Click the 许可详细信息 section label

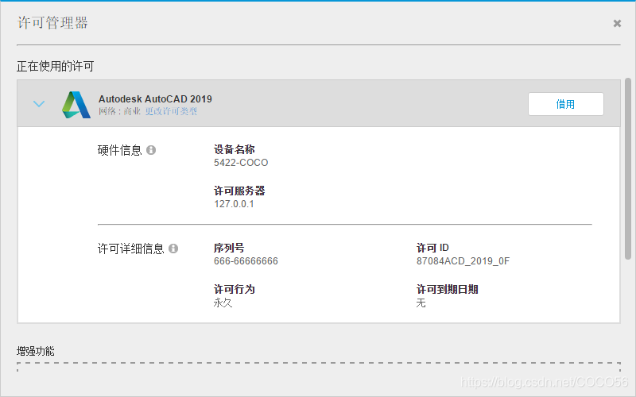pyautogui.click(x=130, y=249)
